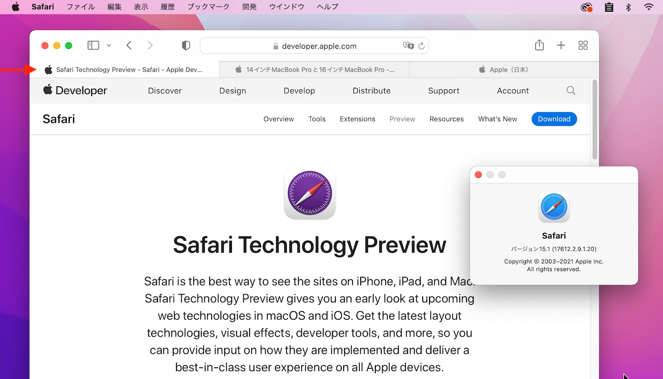
Task: Open the Design navigation link
Action: click(x=233, y=91)
